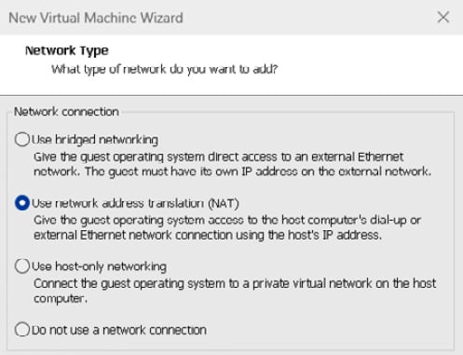The height and width of the screenshot is (355, 463).
Task: Click the "Use network address translation (NAT)" label
Action: click(x=135, y=203)
